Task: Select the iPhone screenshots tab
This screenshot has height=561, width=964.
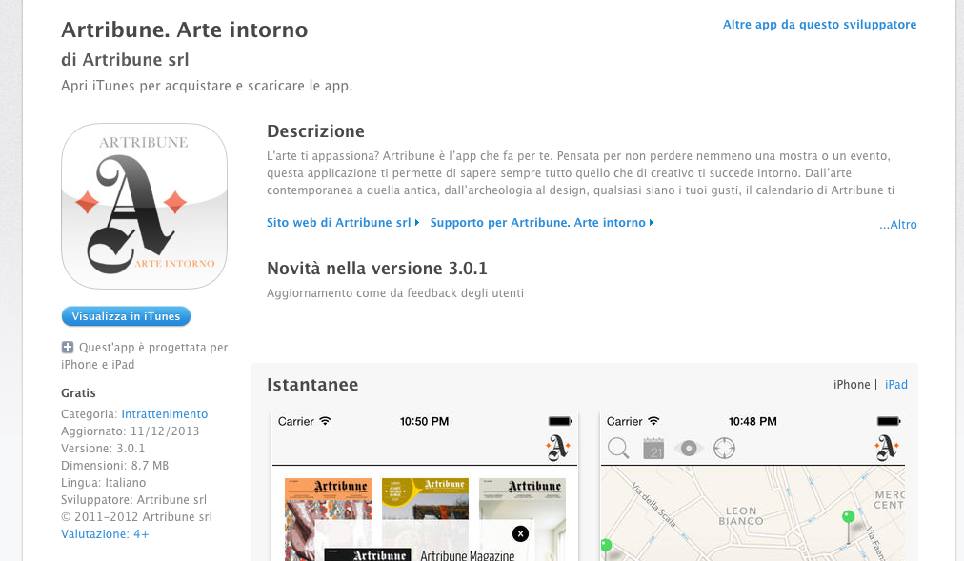Action: pos(852,385)
